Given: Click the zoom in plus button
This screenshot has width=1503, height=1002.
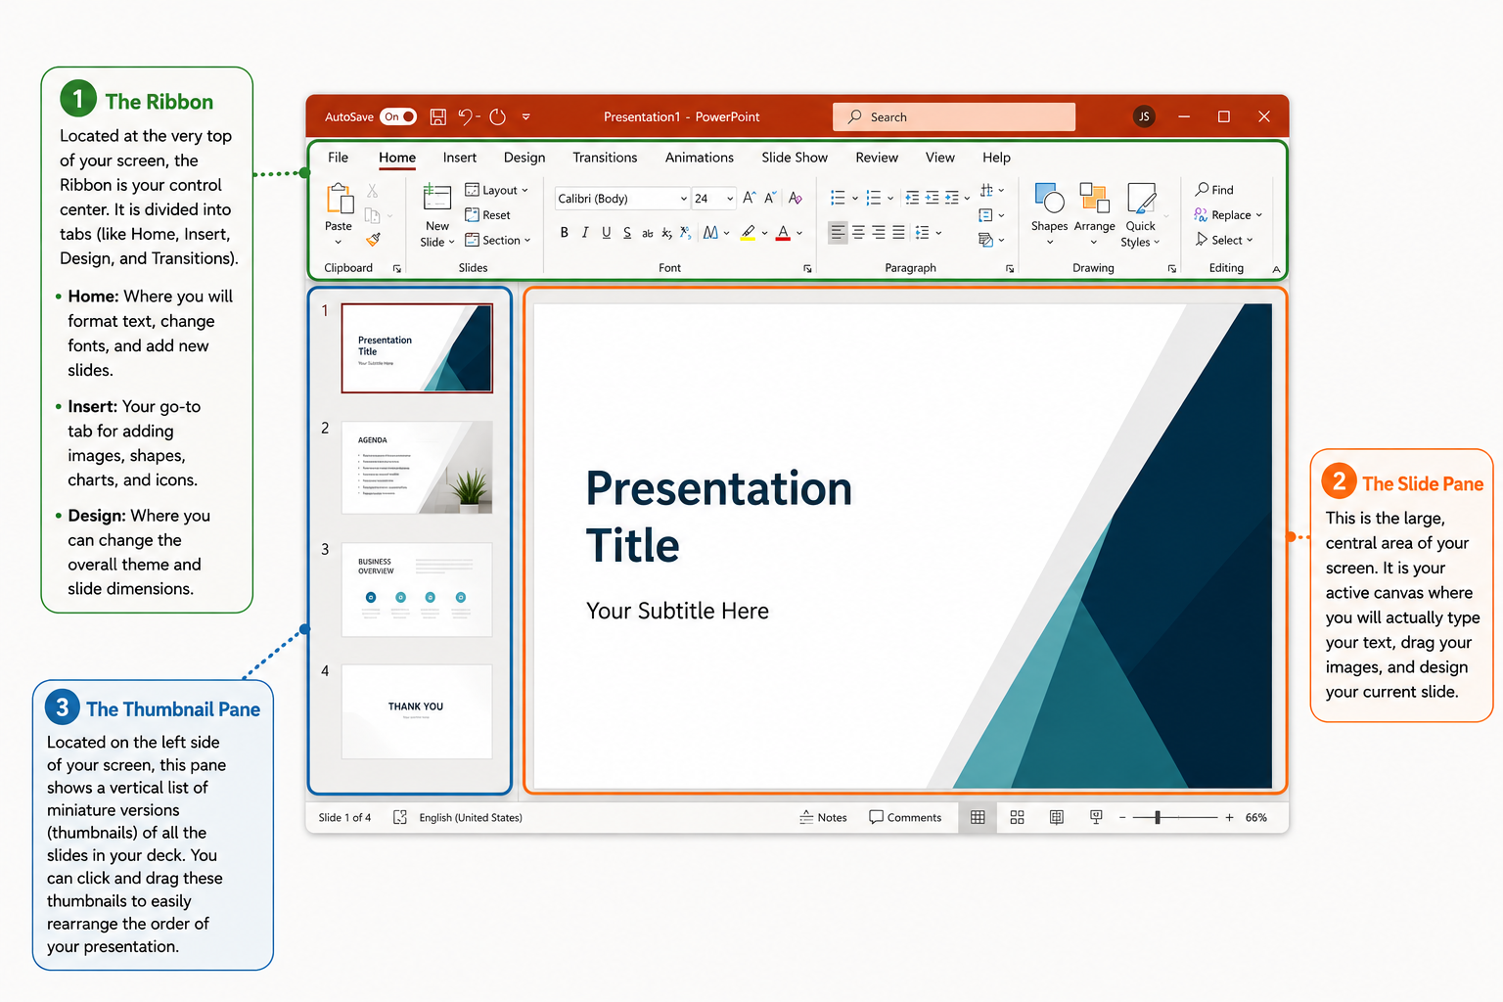Looking at the screenshot, I should [1229, 817].
